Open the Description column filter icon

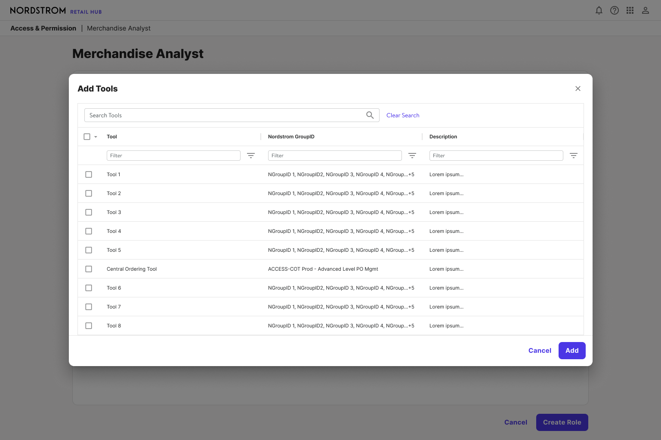[574, 156]
